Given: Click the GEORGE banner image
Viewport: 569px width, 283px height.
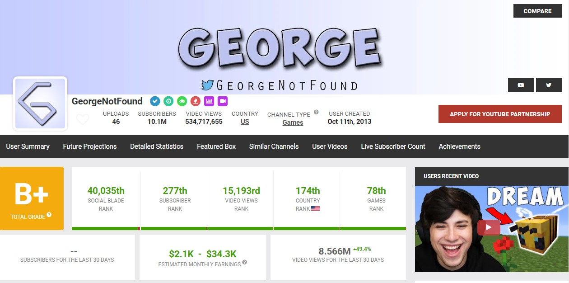Looking at the screenshot, I should 280,47.
